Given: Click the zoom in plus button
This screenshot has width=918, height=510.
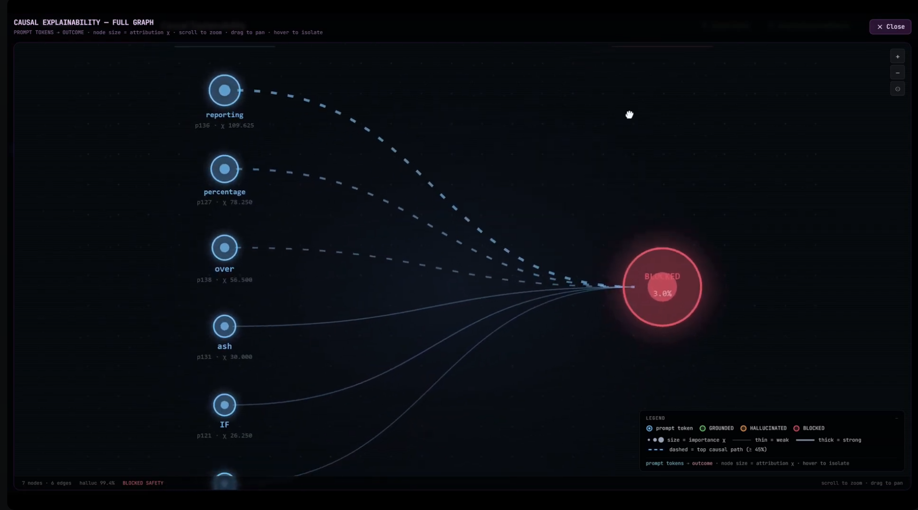Looking at the screenshot, I should click(897, 57).
